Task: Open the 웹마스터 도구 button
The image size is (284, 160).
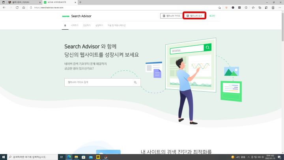Action: click(194, 16)
